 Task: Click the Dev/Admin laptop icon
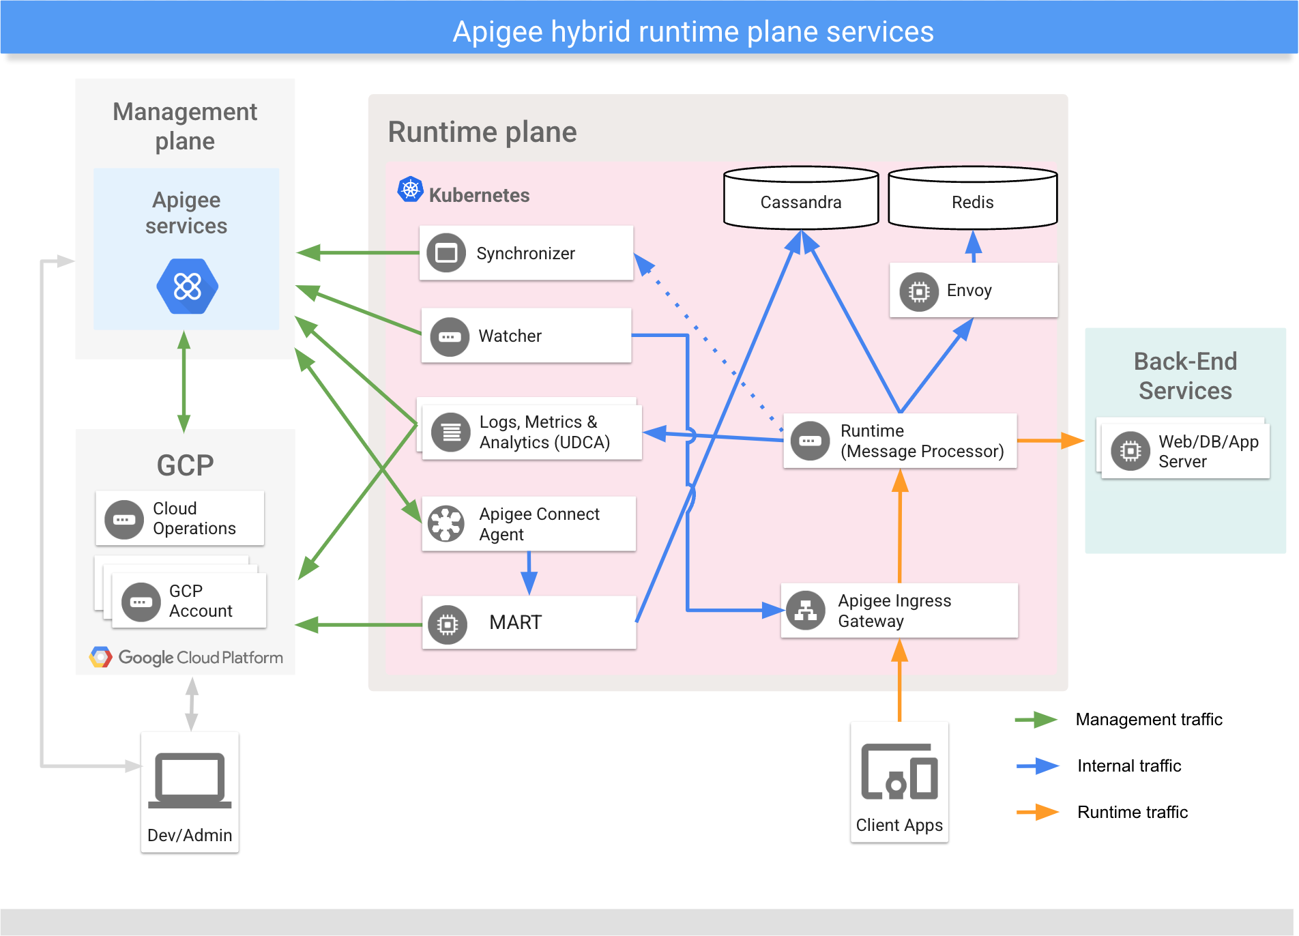[189, 781]
